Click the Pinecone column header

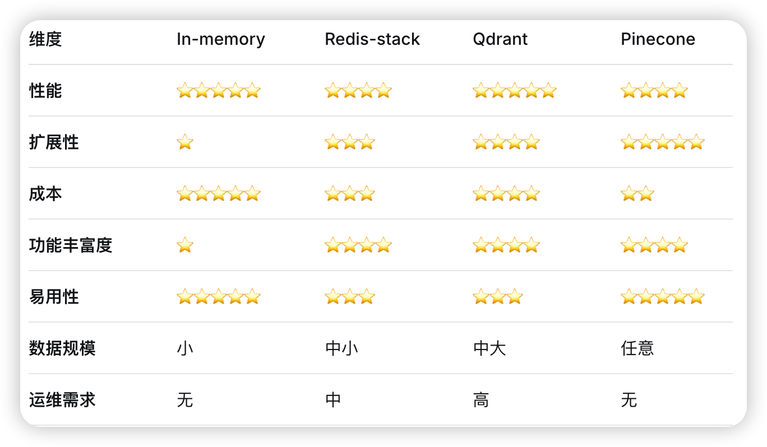pyautogui.click(x=658, y=39)
